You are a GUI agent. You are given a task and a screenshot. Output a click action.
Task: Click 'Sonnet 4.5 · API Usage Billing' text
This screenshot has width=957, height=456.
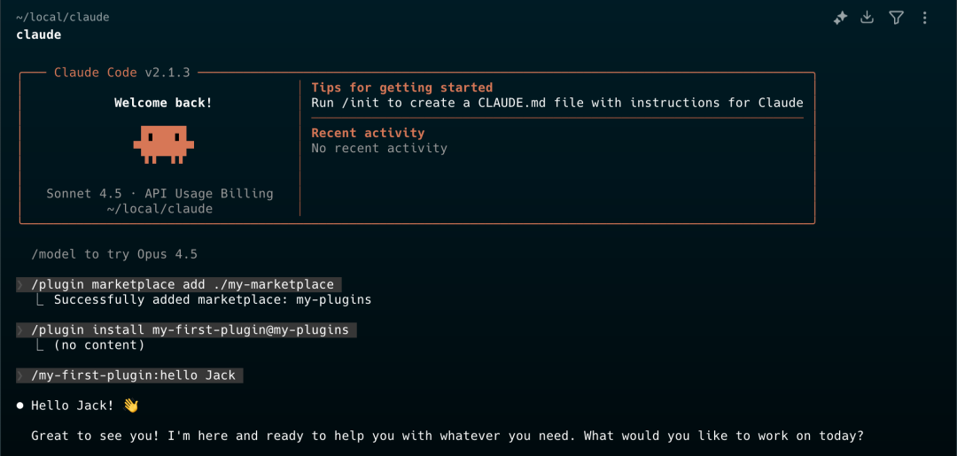pos(159,194)
